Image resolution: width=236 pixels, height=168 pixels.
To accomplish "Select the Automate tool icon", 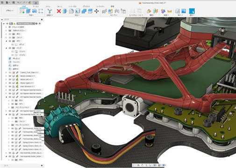I will click(50, 11).
